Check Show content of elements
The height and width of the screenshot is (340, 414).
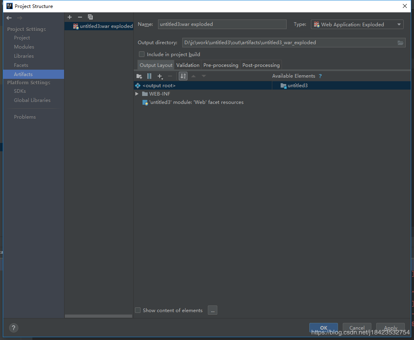point(138,310)
